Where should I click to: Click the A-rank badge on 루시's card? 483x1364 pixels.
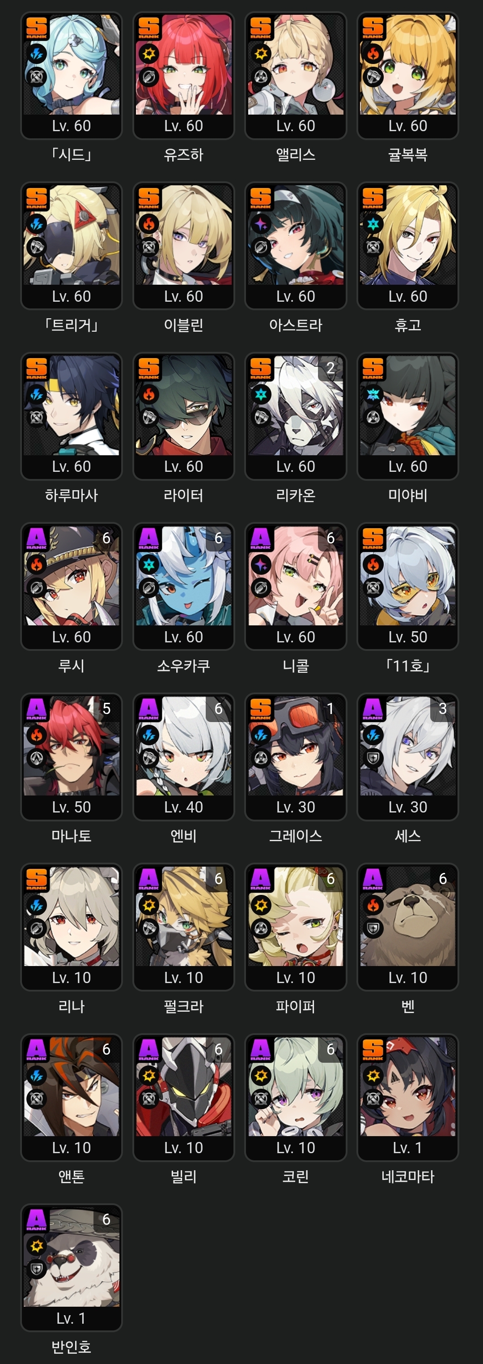coord(37,539)
